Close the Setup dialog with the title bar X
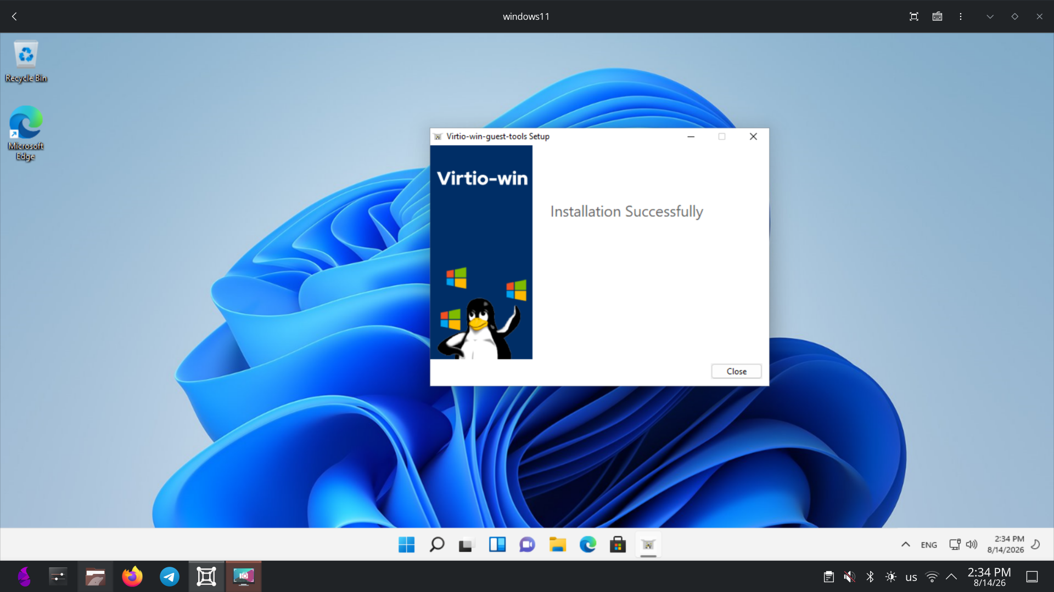Image resolution: width=1054 pixels, height=592 pixels. pos(753,136)
